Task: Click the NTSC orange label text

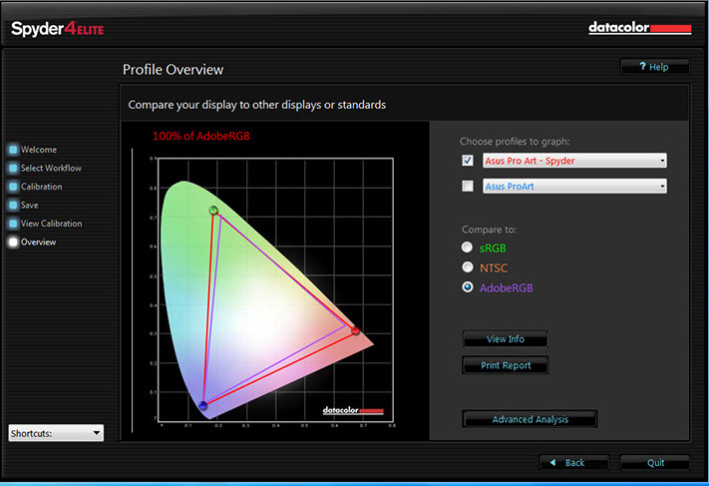Action: [494, 267]
